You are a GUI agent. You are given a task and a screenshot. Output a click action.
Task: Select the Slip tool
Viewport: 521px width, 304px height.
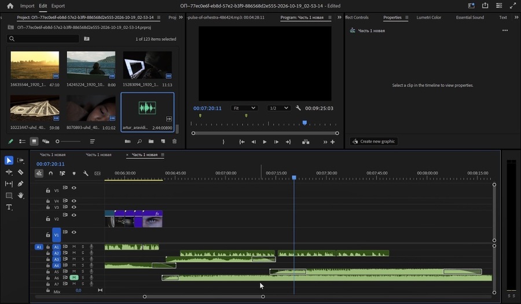pyautogui.click(x=9, y=184)
